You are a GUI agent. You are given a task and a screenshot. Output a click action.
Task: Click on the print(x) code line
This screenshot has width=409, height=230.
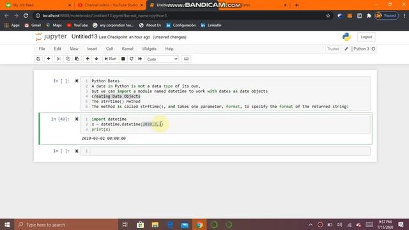(101, 129)
